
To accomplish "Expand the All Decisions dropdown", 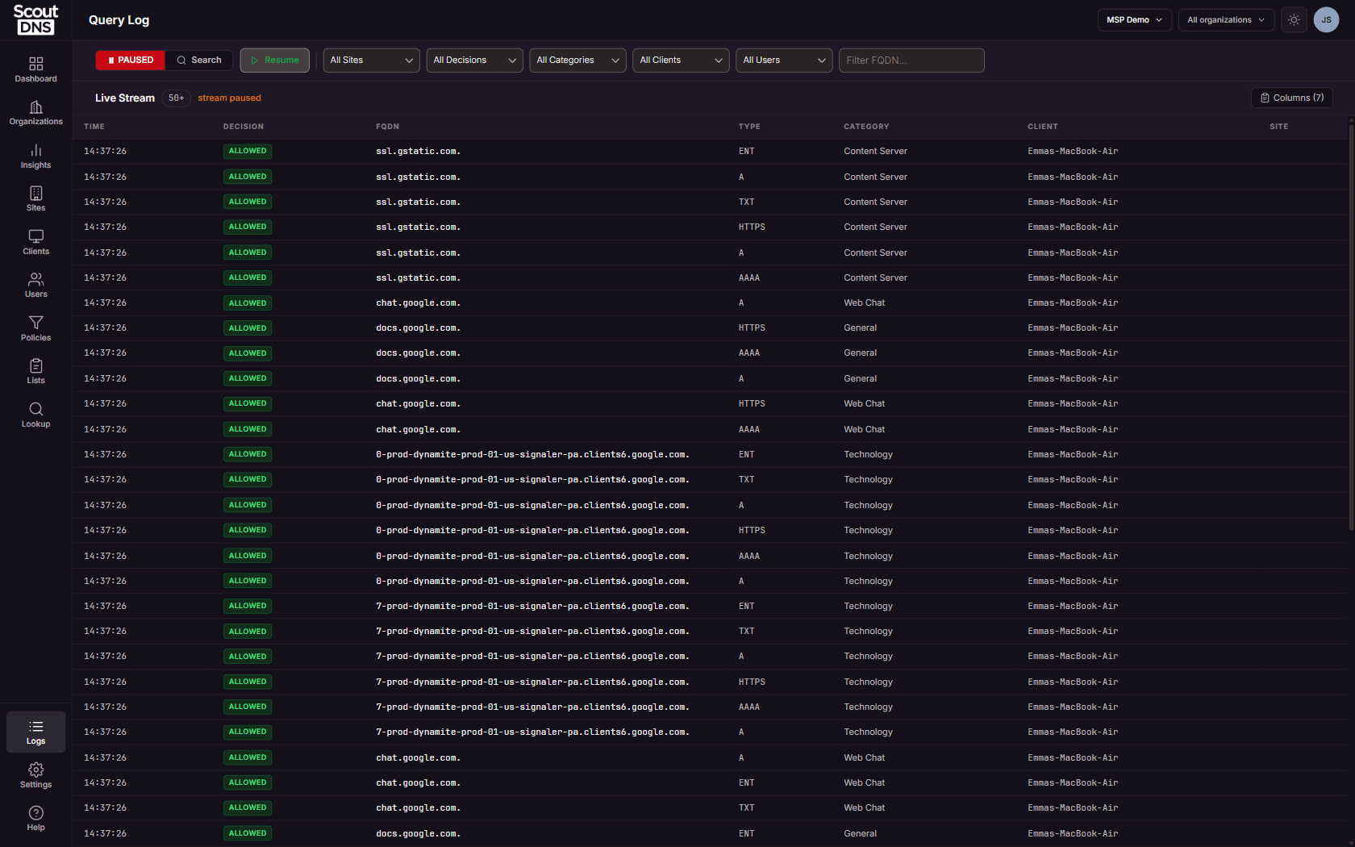I will 474,60.
